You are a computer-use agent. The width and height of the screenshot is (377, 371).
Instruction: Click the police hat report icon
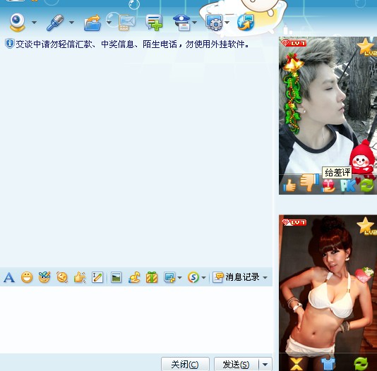pos(182,23)
